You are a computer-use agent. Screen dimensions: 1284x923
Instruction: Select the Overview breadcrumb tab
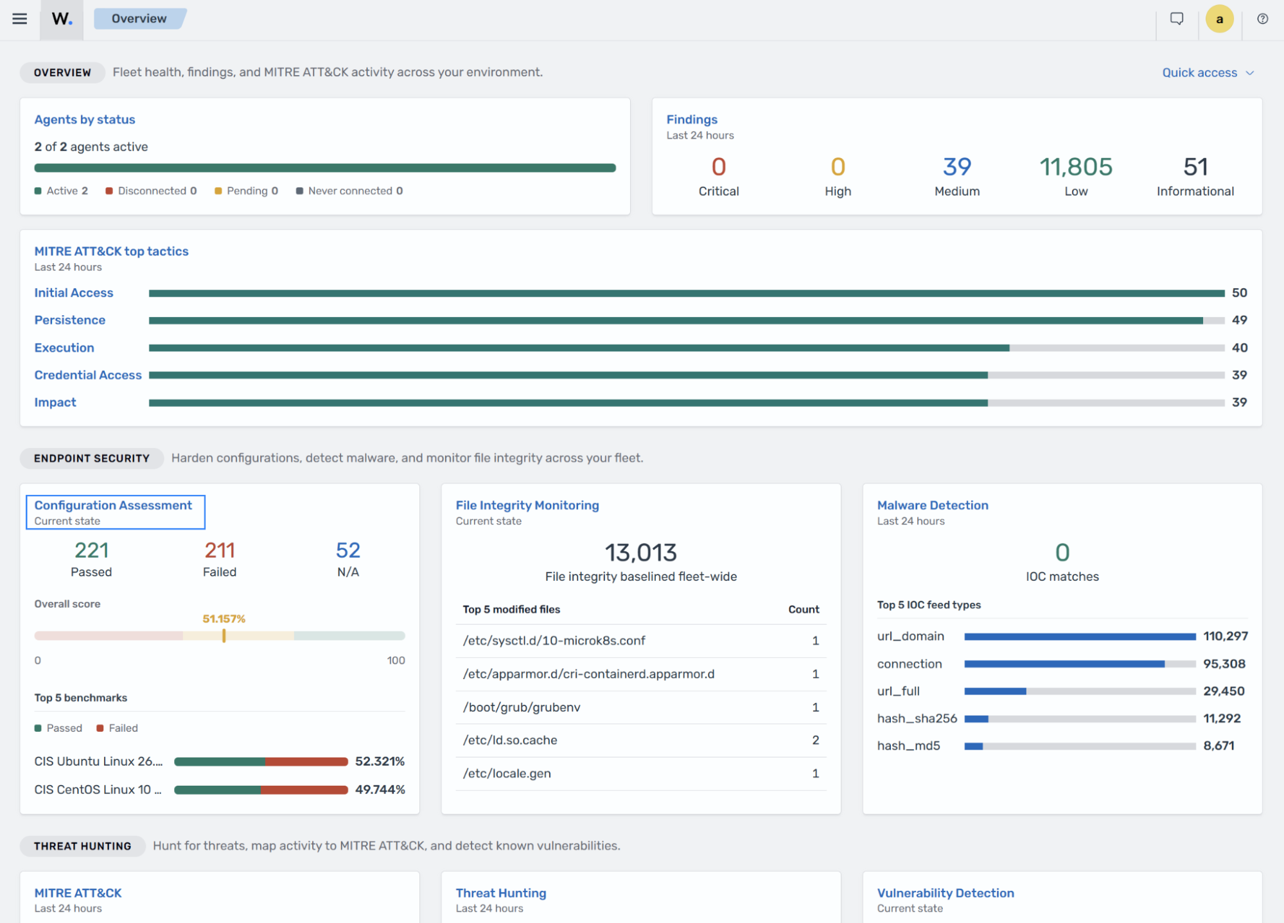tap(139, 19)
